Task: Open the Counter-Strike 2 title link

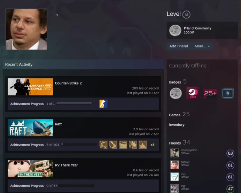Action: pos(68,83)
